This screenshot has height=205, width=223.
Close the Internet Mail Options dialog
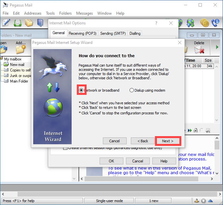tap(171, 23)
